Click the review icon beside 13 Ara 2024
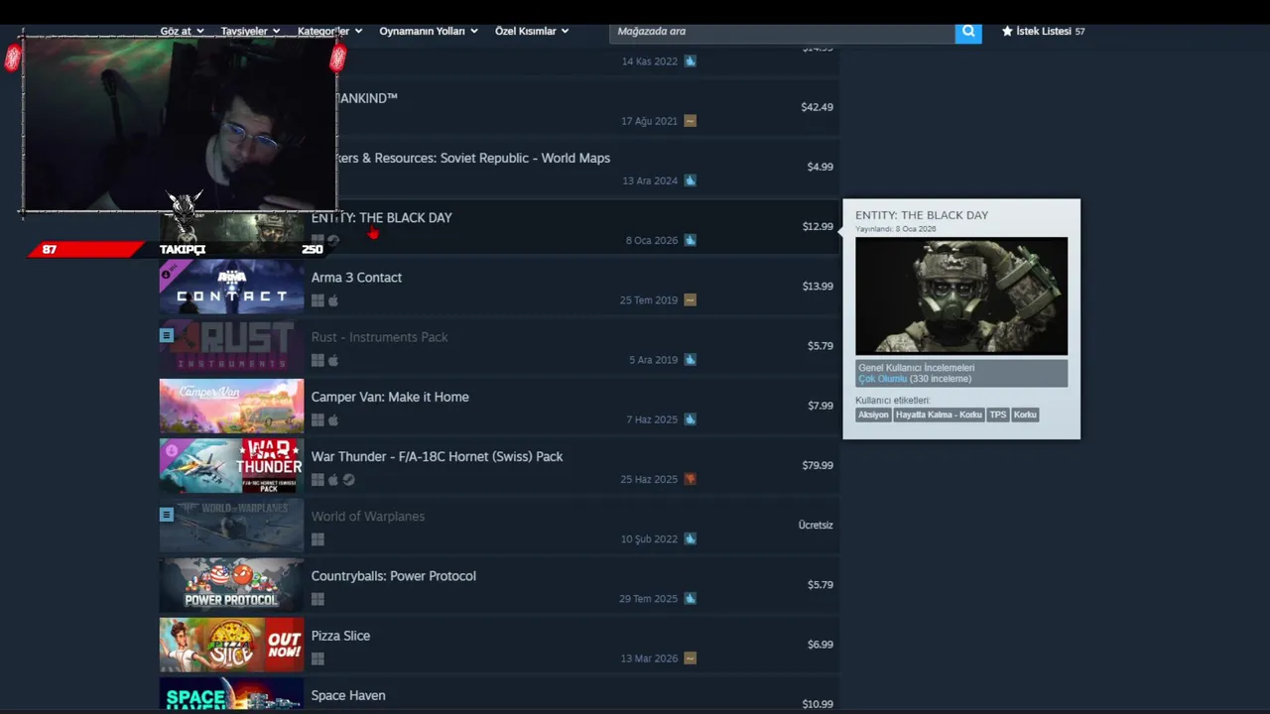Image resolution: width=1270 pixels, height=714 pixels. point(691,180)
